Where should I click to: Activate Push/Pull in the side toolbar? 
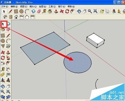click(x=8, y=53)
